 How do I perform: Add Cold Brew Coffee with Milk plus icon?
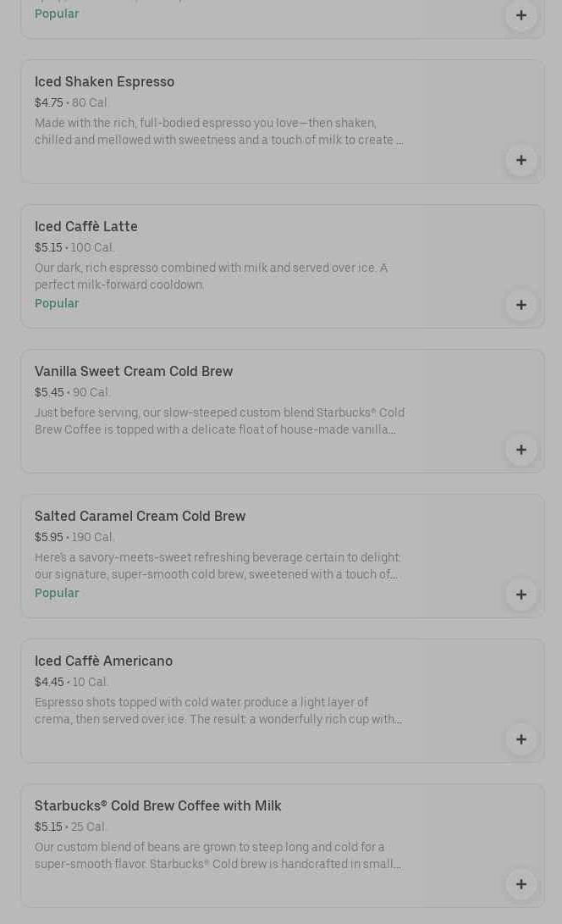coord(521,884)
